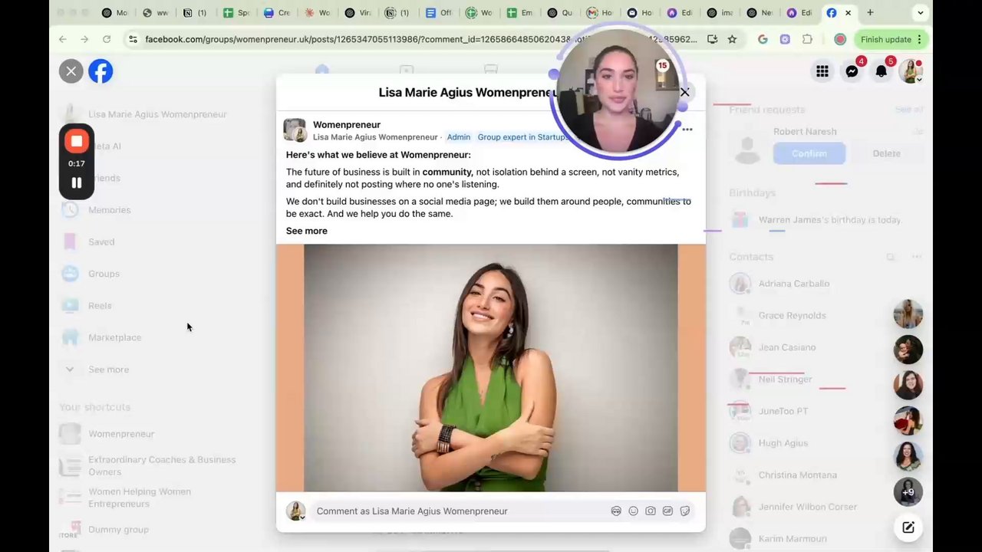Stop the screen recording
The image size is (982, 552).
[77, 141]
